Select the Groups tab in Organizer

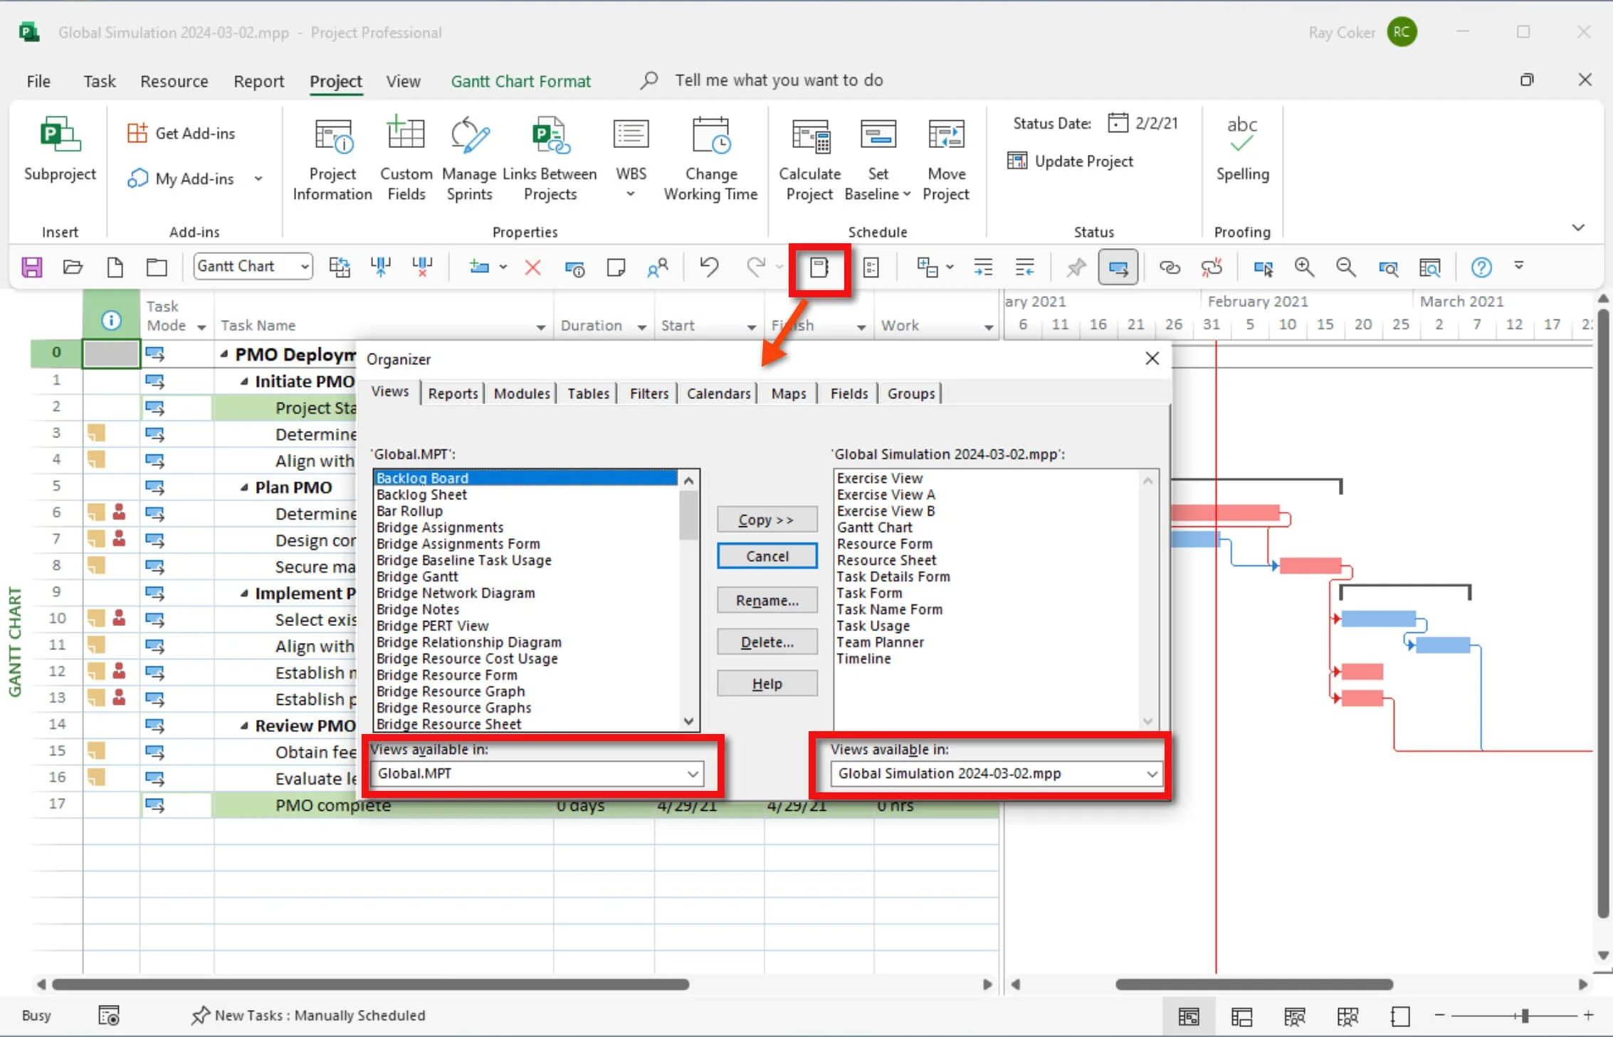tap(911, 393)
